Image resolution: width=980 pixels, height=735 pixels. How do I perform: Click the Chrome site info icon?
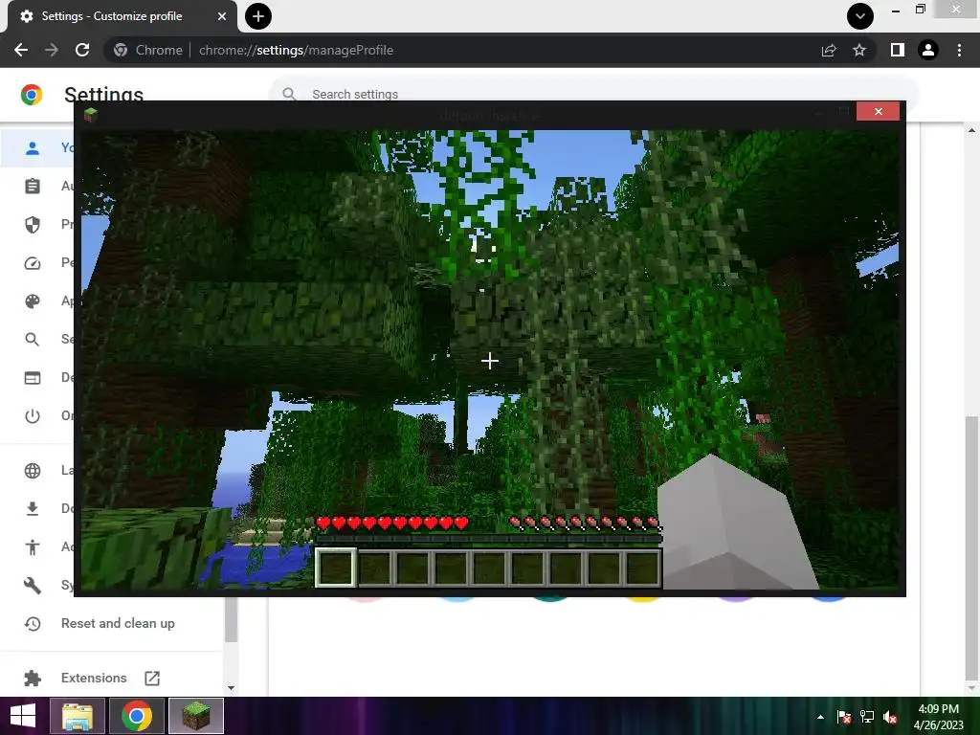[x=121, y=50]
